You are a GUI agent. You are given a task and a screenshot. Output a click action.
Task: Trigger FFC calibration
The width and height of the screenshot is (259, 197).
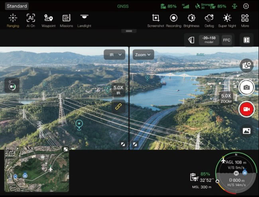click(227, 40)
